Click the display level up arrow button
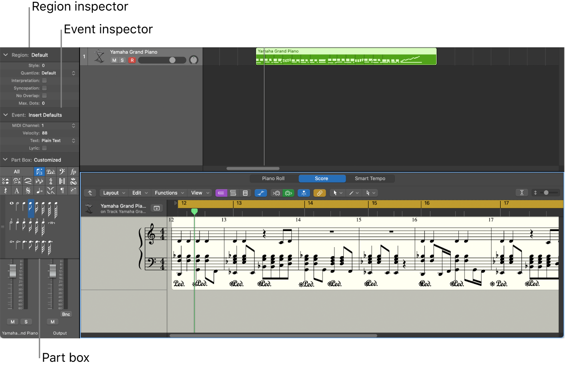The image size is (565, 368). 90,193
